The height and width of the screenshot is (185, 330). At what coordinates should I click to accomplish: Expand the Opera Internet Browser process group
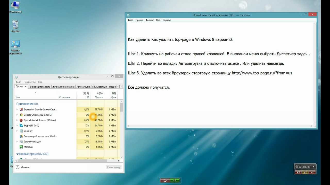17,120
